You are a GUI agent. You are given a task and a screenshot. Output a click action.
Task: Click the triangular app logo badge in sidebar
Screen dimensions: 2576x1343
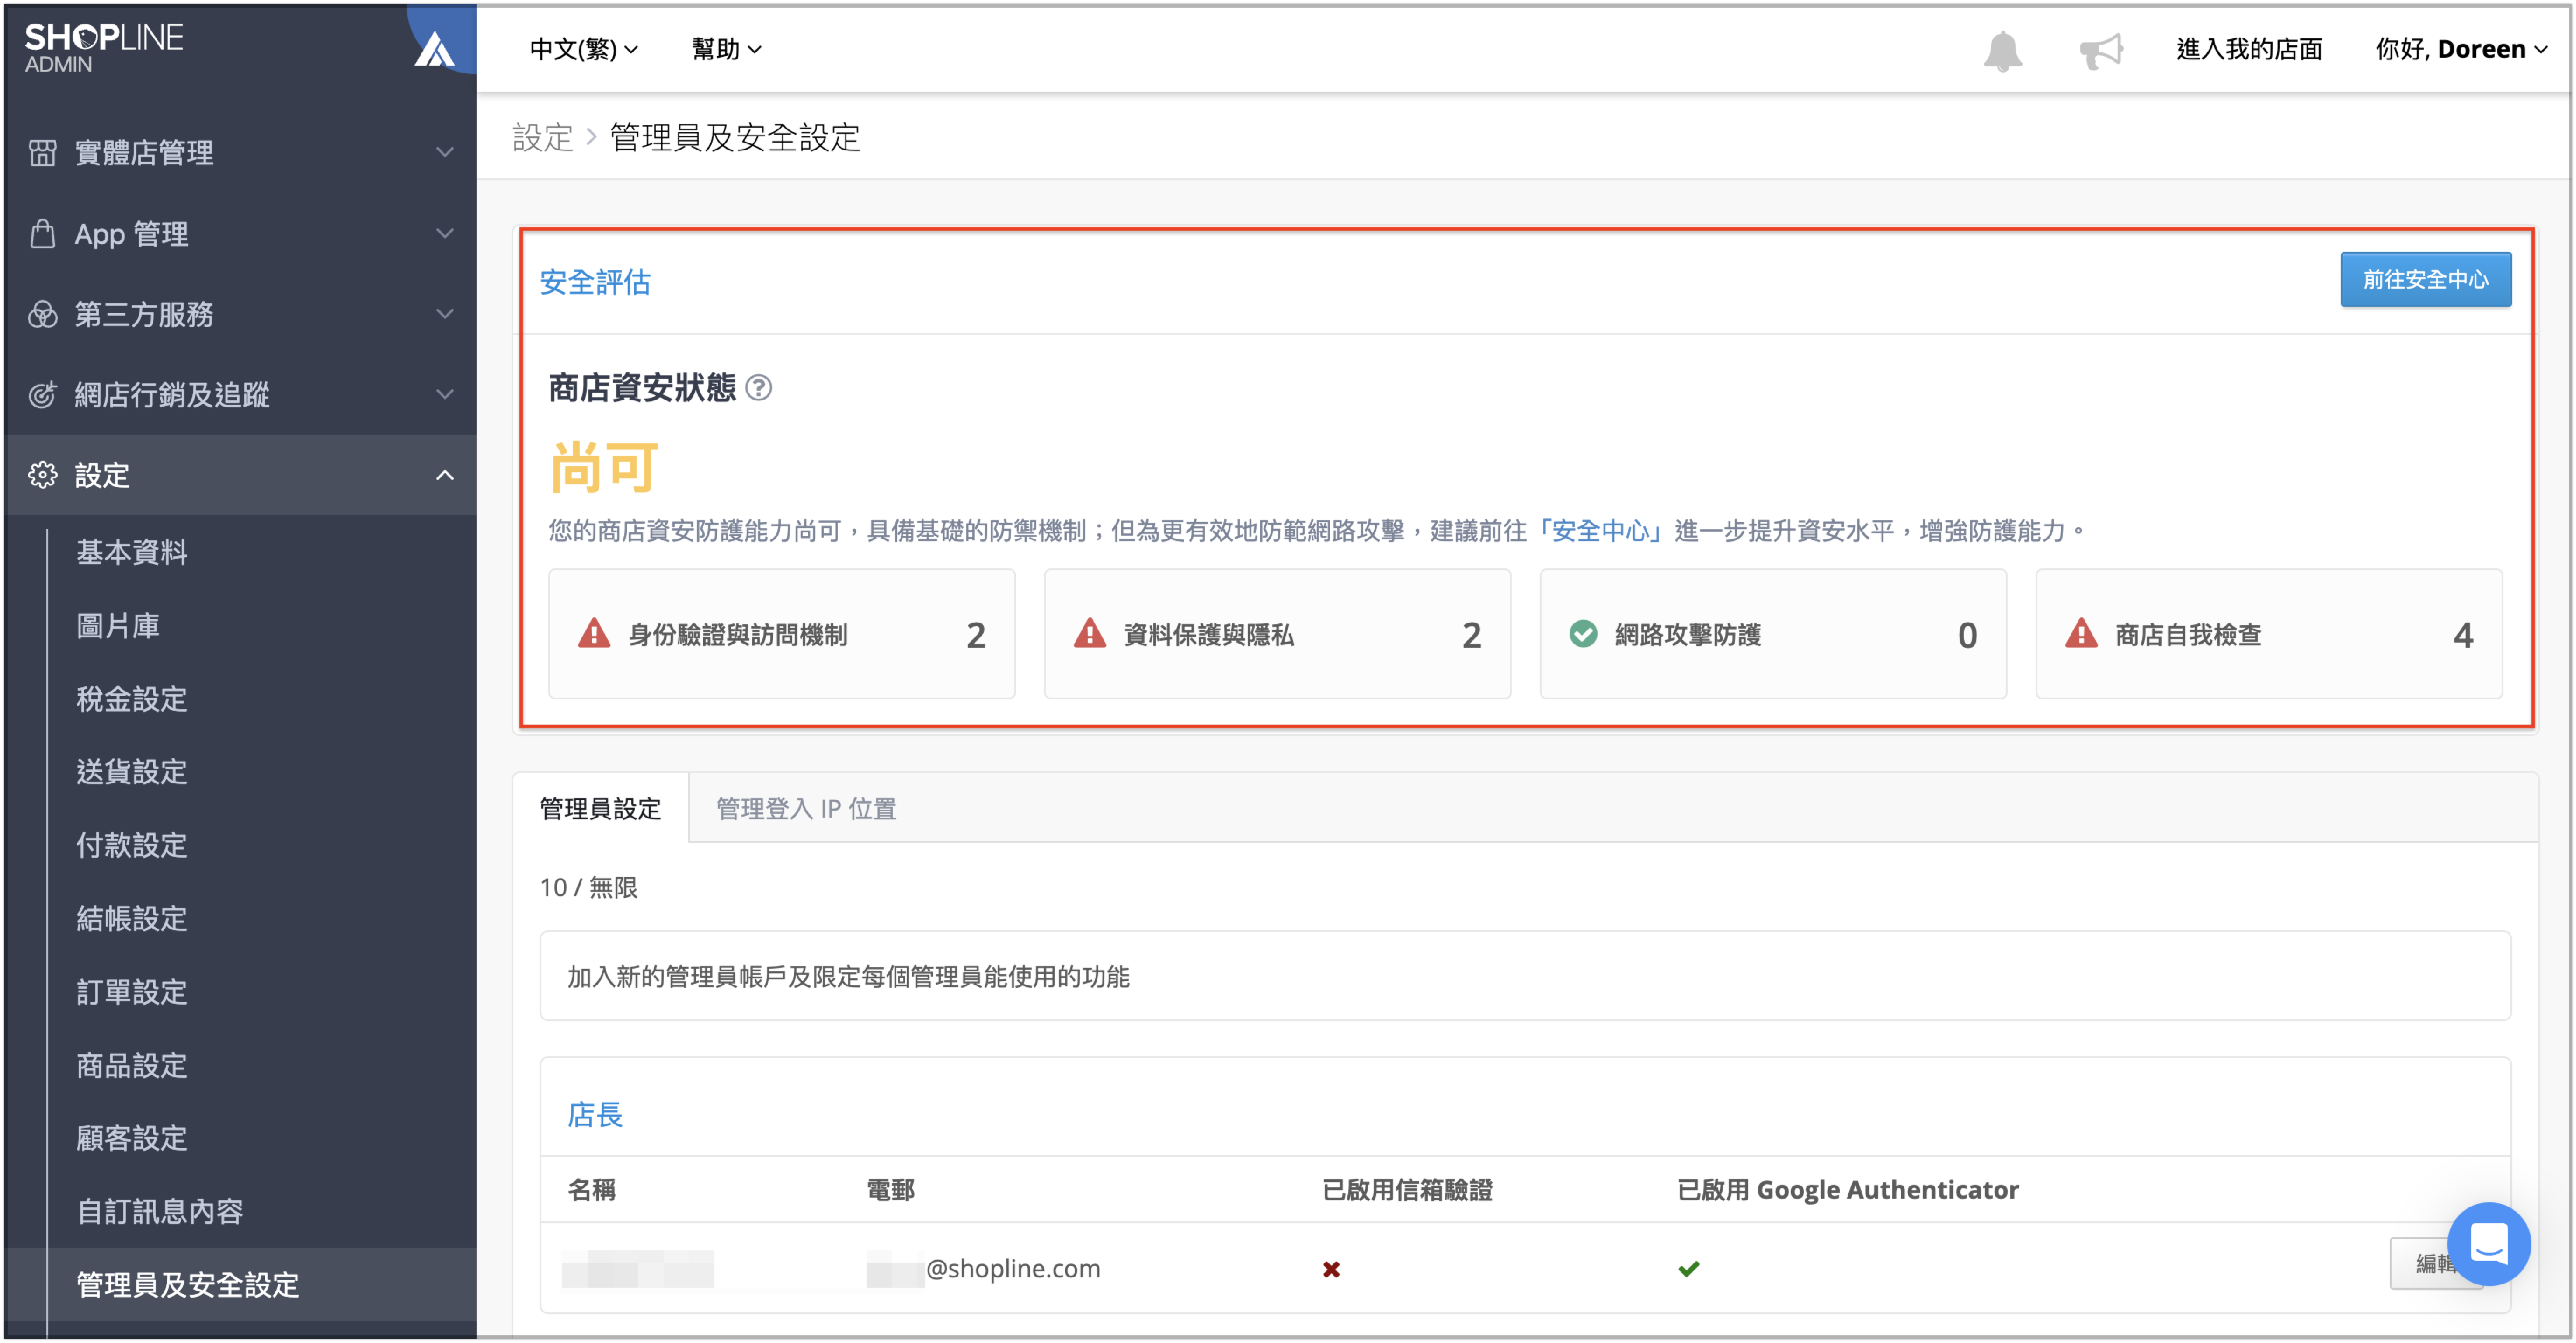coord(434,48)
